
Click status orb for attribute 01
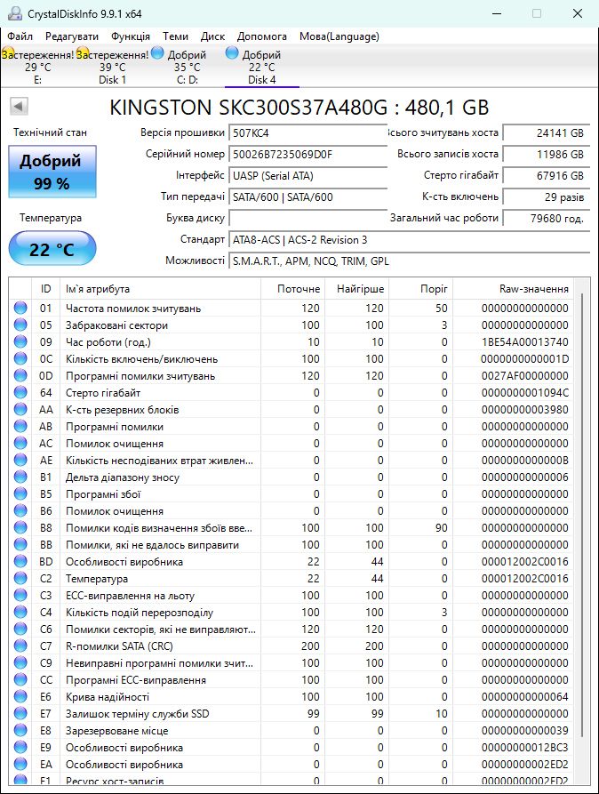tap(20, 308)
